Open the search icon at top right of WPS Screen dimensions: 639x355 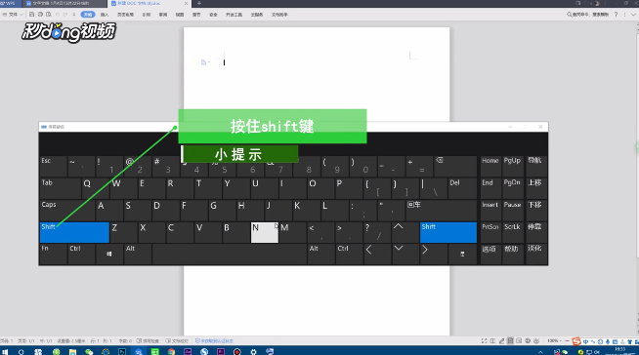[569, 15]
